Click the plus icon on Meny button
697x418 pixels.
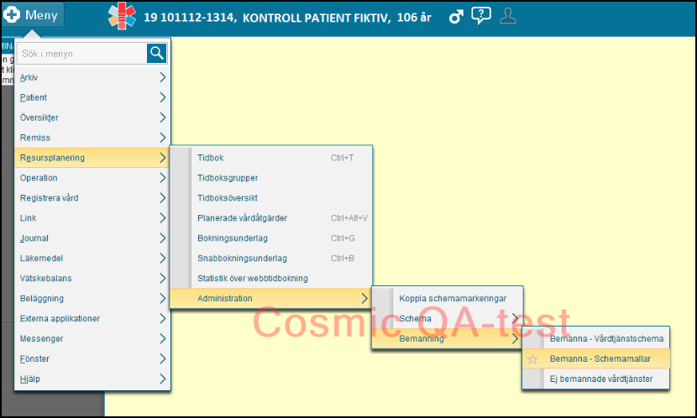click(13, 16)
